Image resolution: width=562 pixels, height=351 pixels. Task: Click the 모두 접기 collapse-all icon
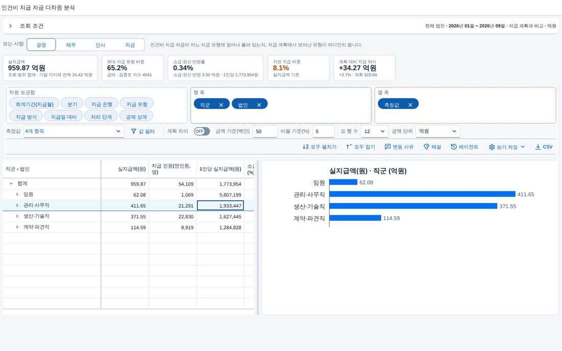point(349,147)
